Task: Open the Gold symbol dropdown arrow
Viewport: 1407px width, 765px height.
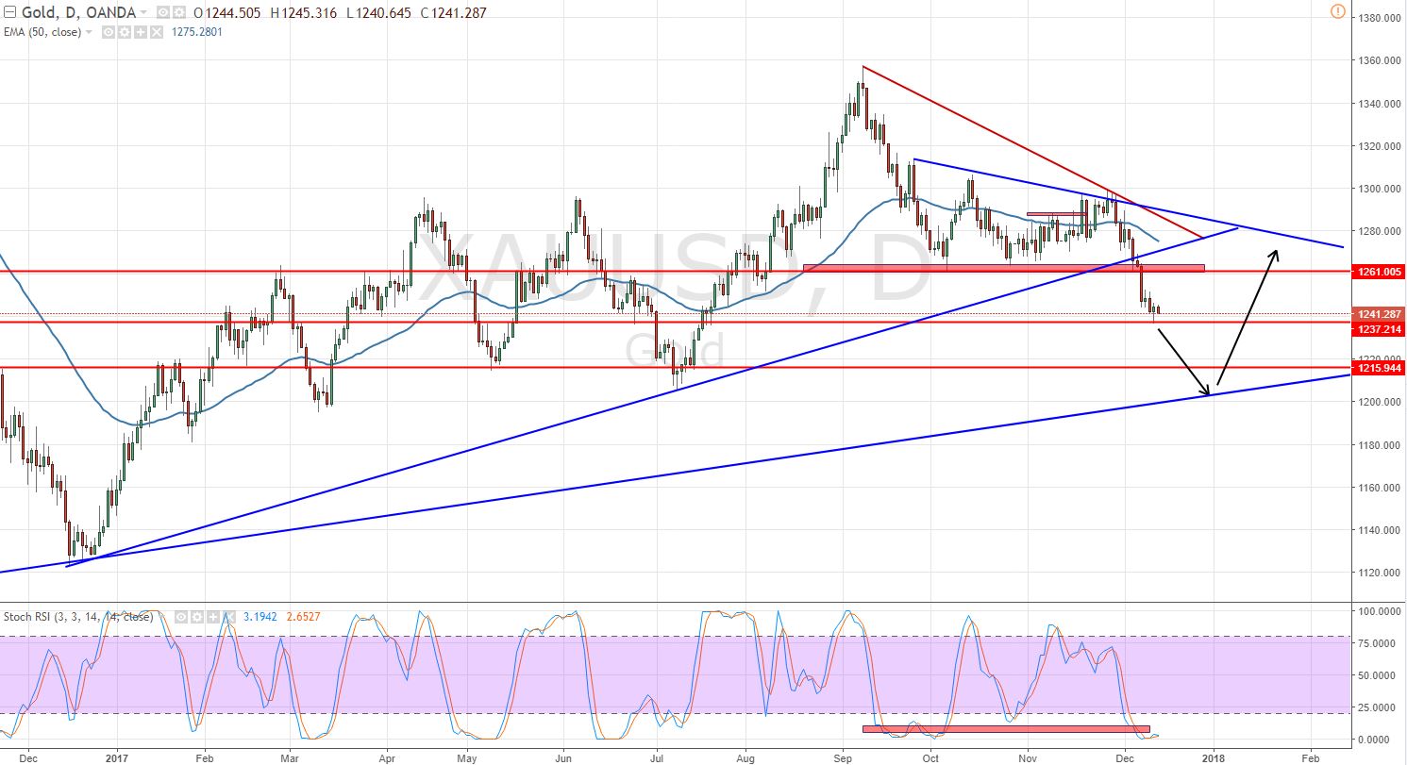Action: pos(144,12)
